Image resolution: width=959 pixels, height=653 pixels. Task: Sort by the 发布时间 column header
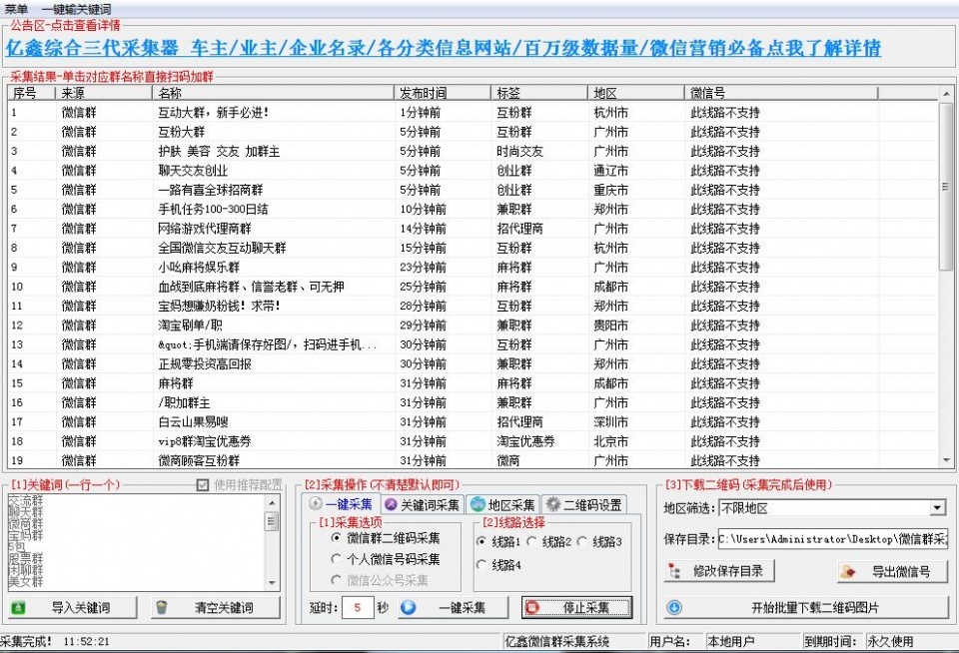point(443,93)
